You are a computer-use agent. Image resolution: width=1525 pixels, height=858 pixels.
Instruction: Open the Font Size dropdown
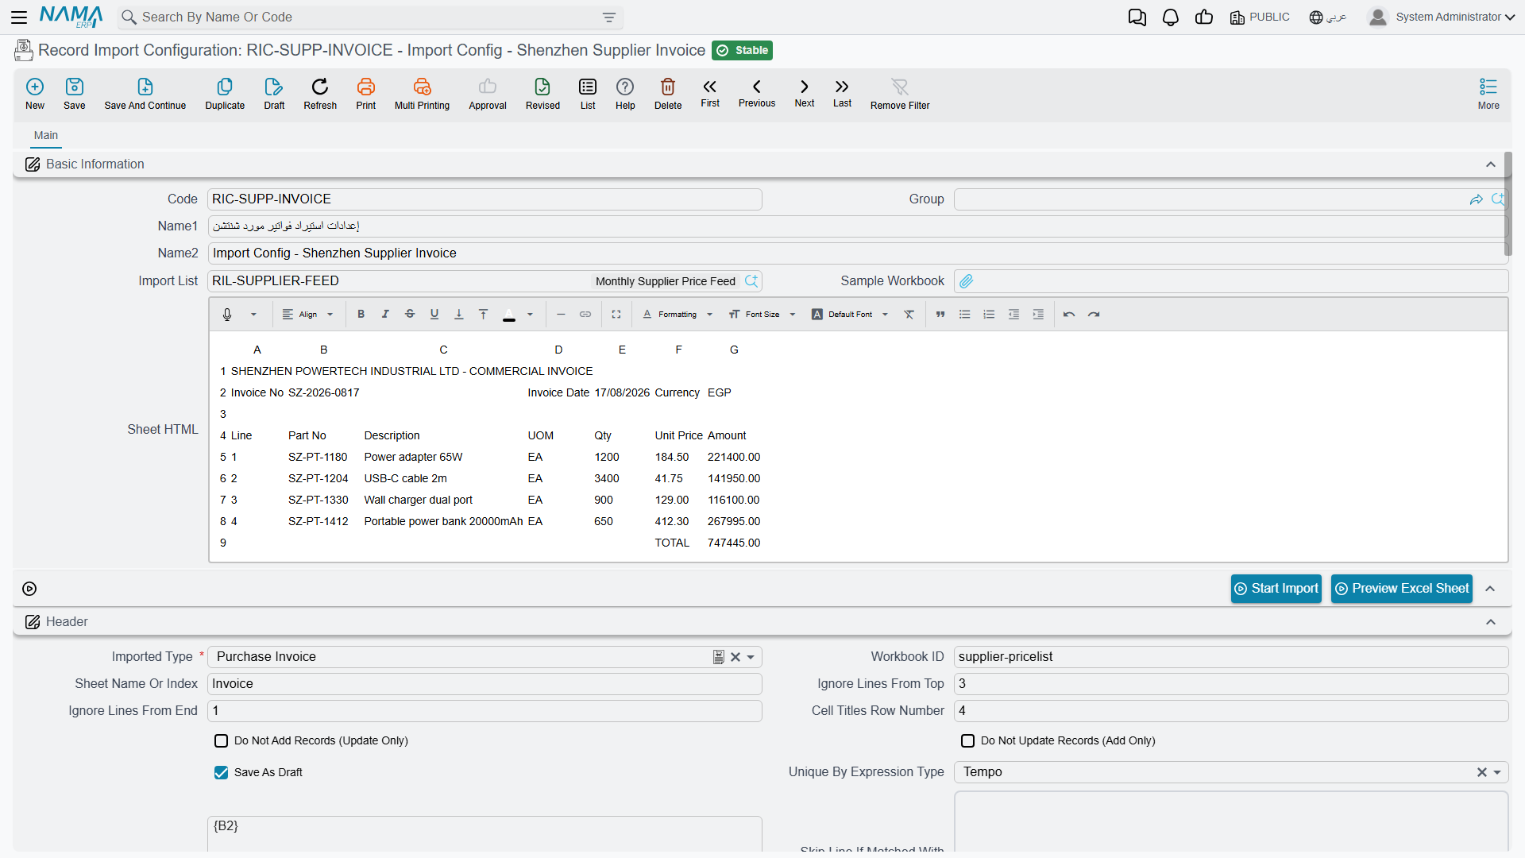[x=762, y=315]
